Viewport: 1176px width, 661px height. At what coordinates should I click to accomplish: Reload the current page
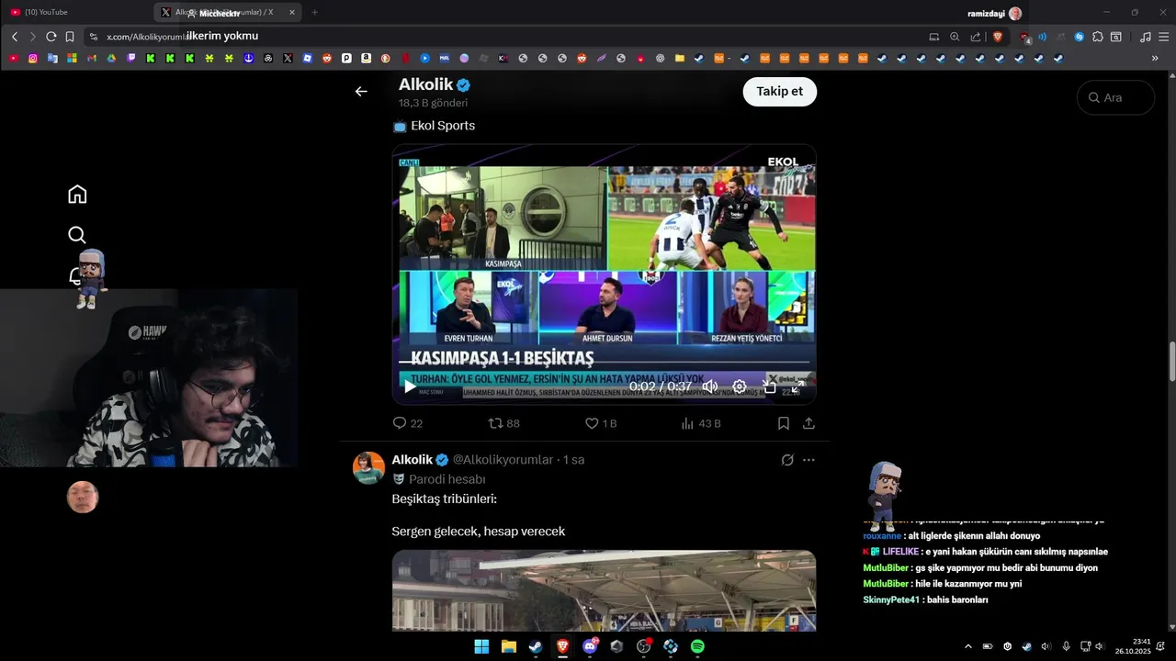(51, 37)
